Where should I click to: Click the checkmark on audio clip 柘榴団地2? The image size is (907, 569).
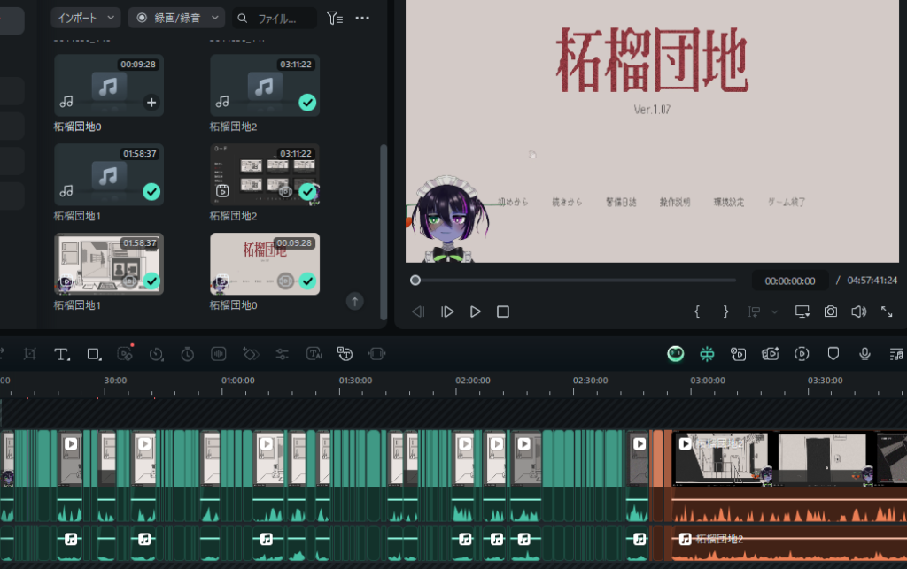[307, 103]
